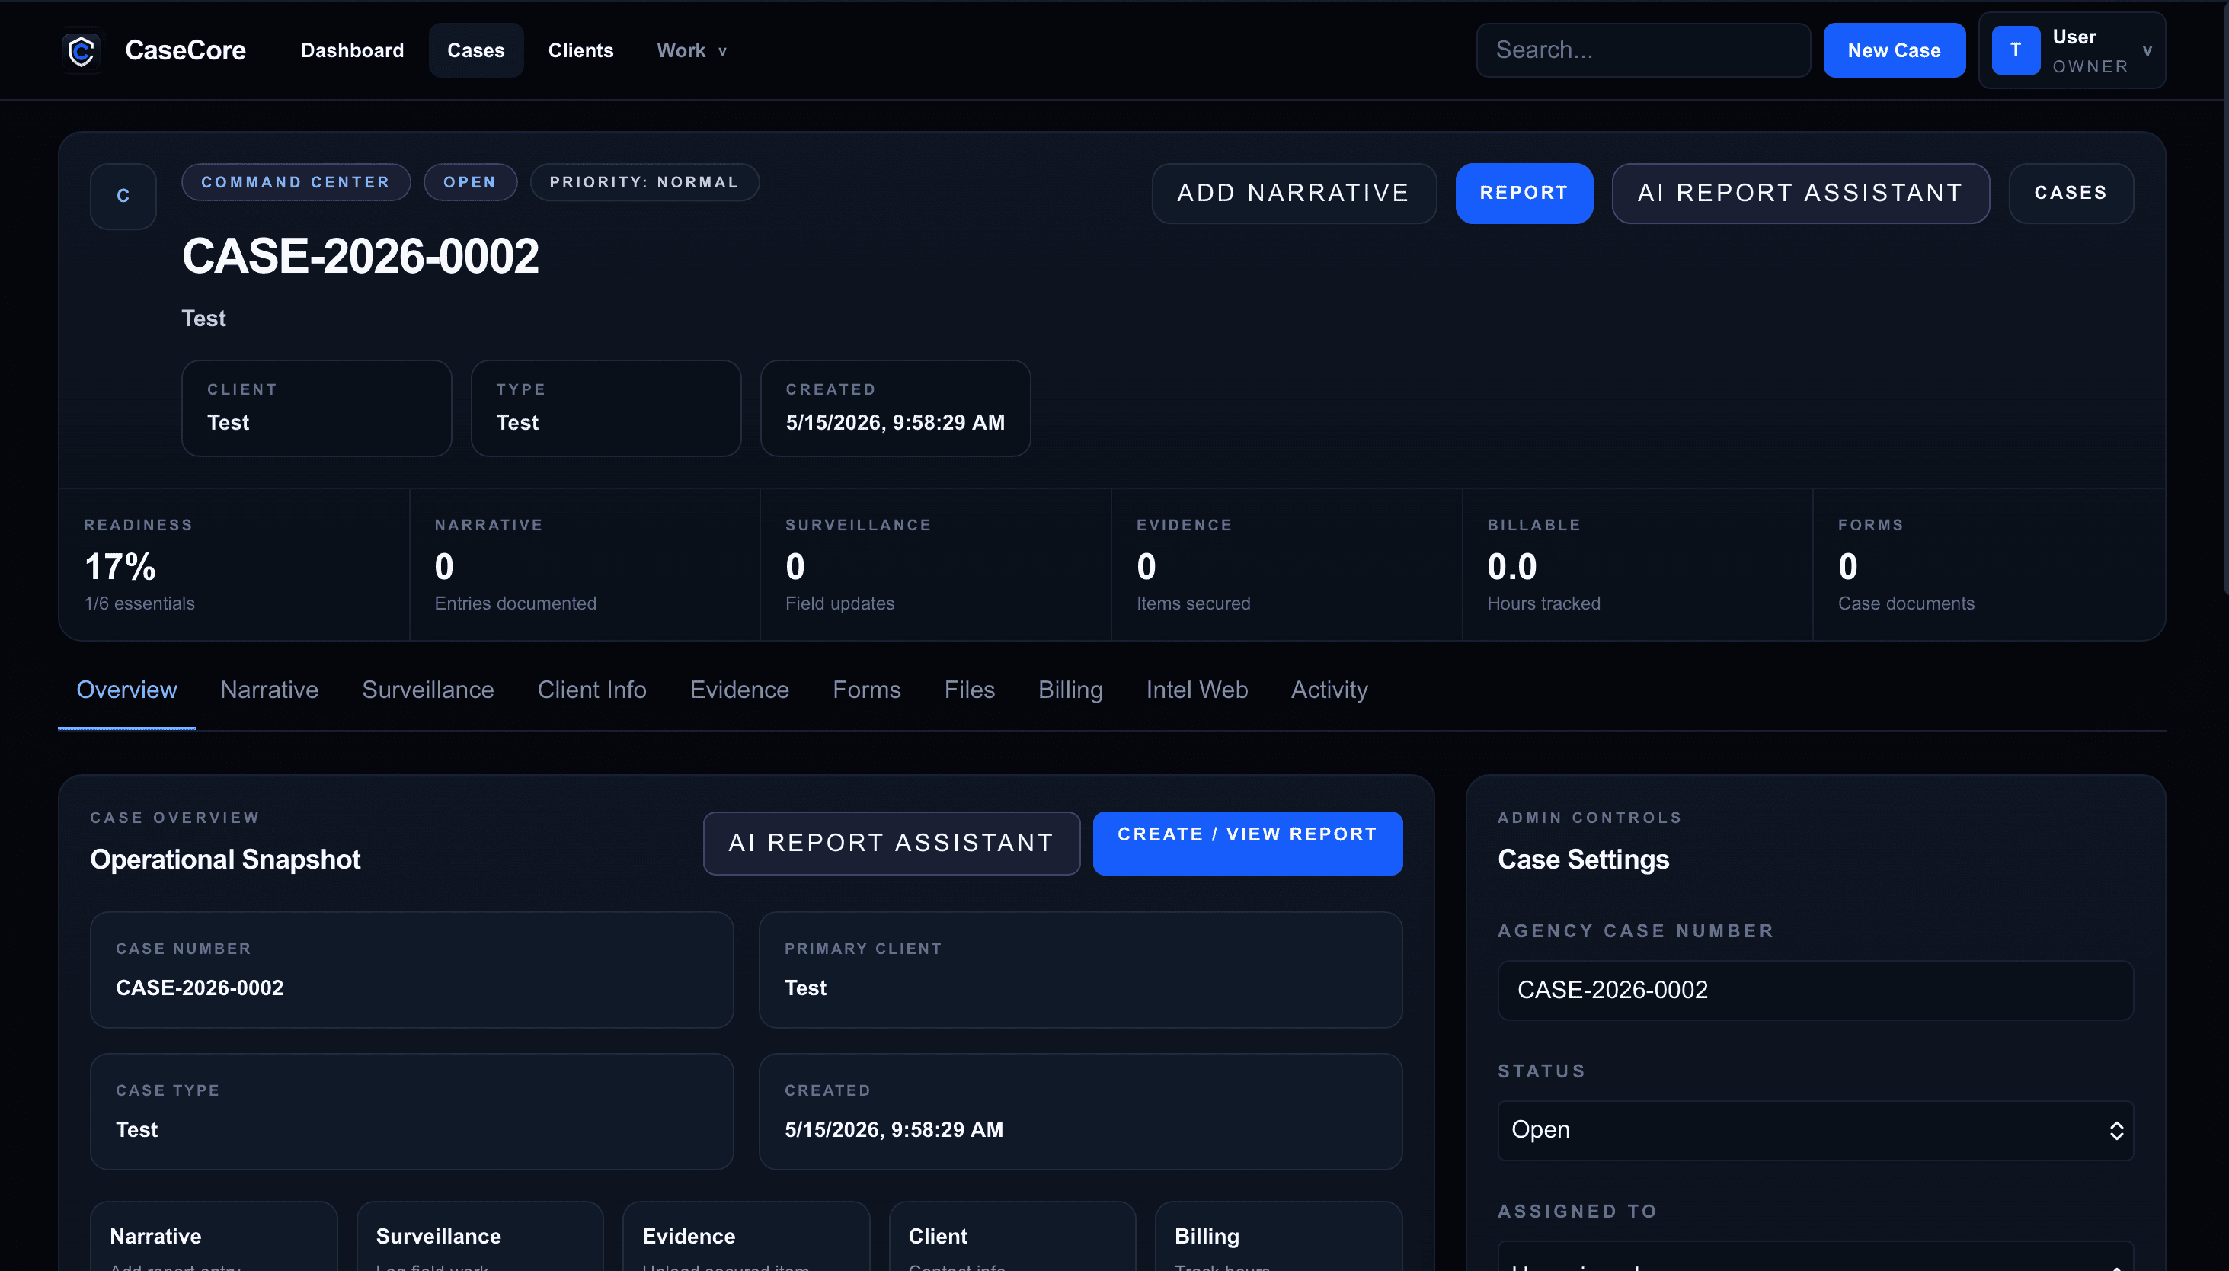Screen dimensions: 2229x1271
Task: Click the Case Type snapshot card
Action: 411,1111
